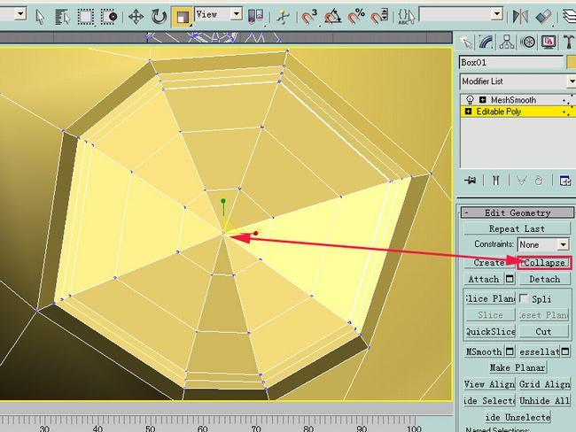576x432 pixels.
Task: Toggle the Window/Crossing selection icon
Action: 109,17
